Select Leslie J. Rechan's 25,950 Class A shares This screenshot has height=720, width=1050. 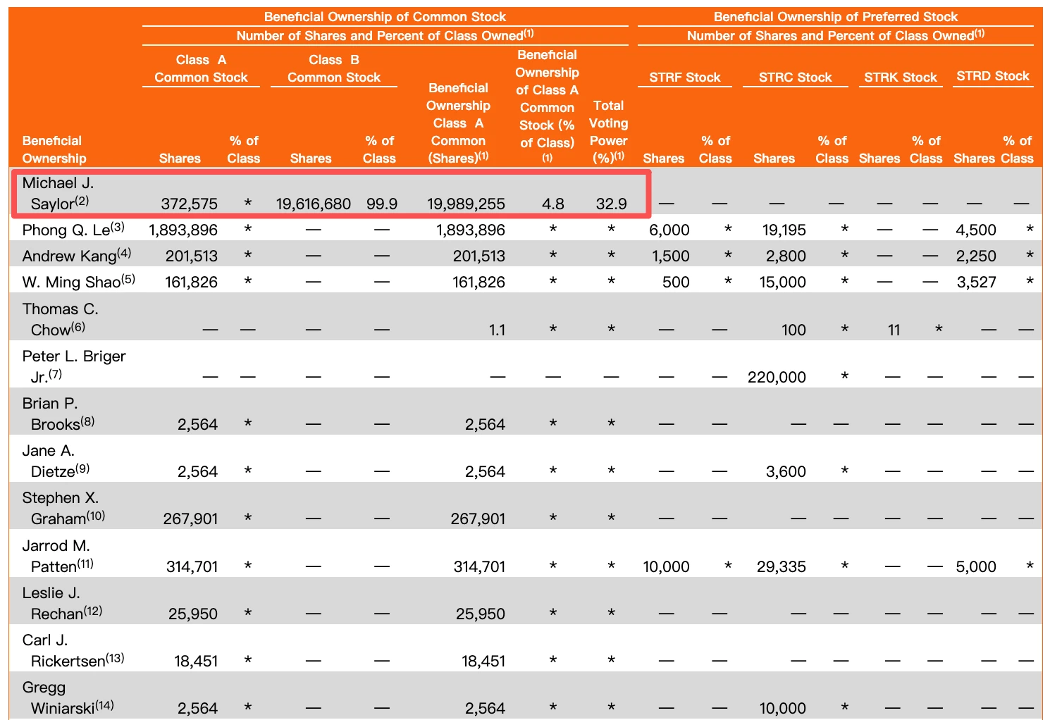coord(193,614)
